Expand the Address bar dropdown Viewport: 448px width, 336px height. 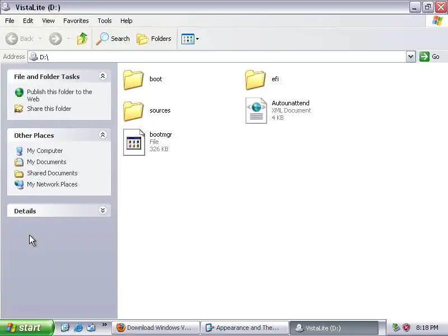pos(410,57)
